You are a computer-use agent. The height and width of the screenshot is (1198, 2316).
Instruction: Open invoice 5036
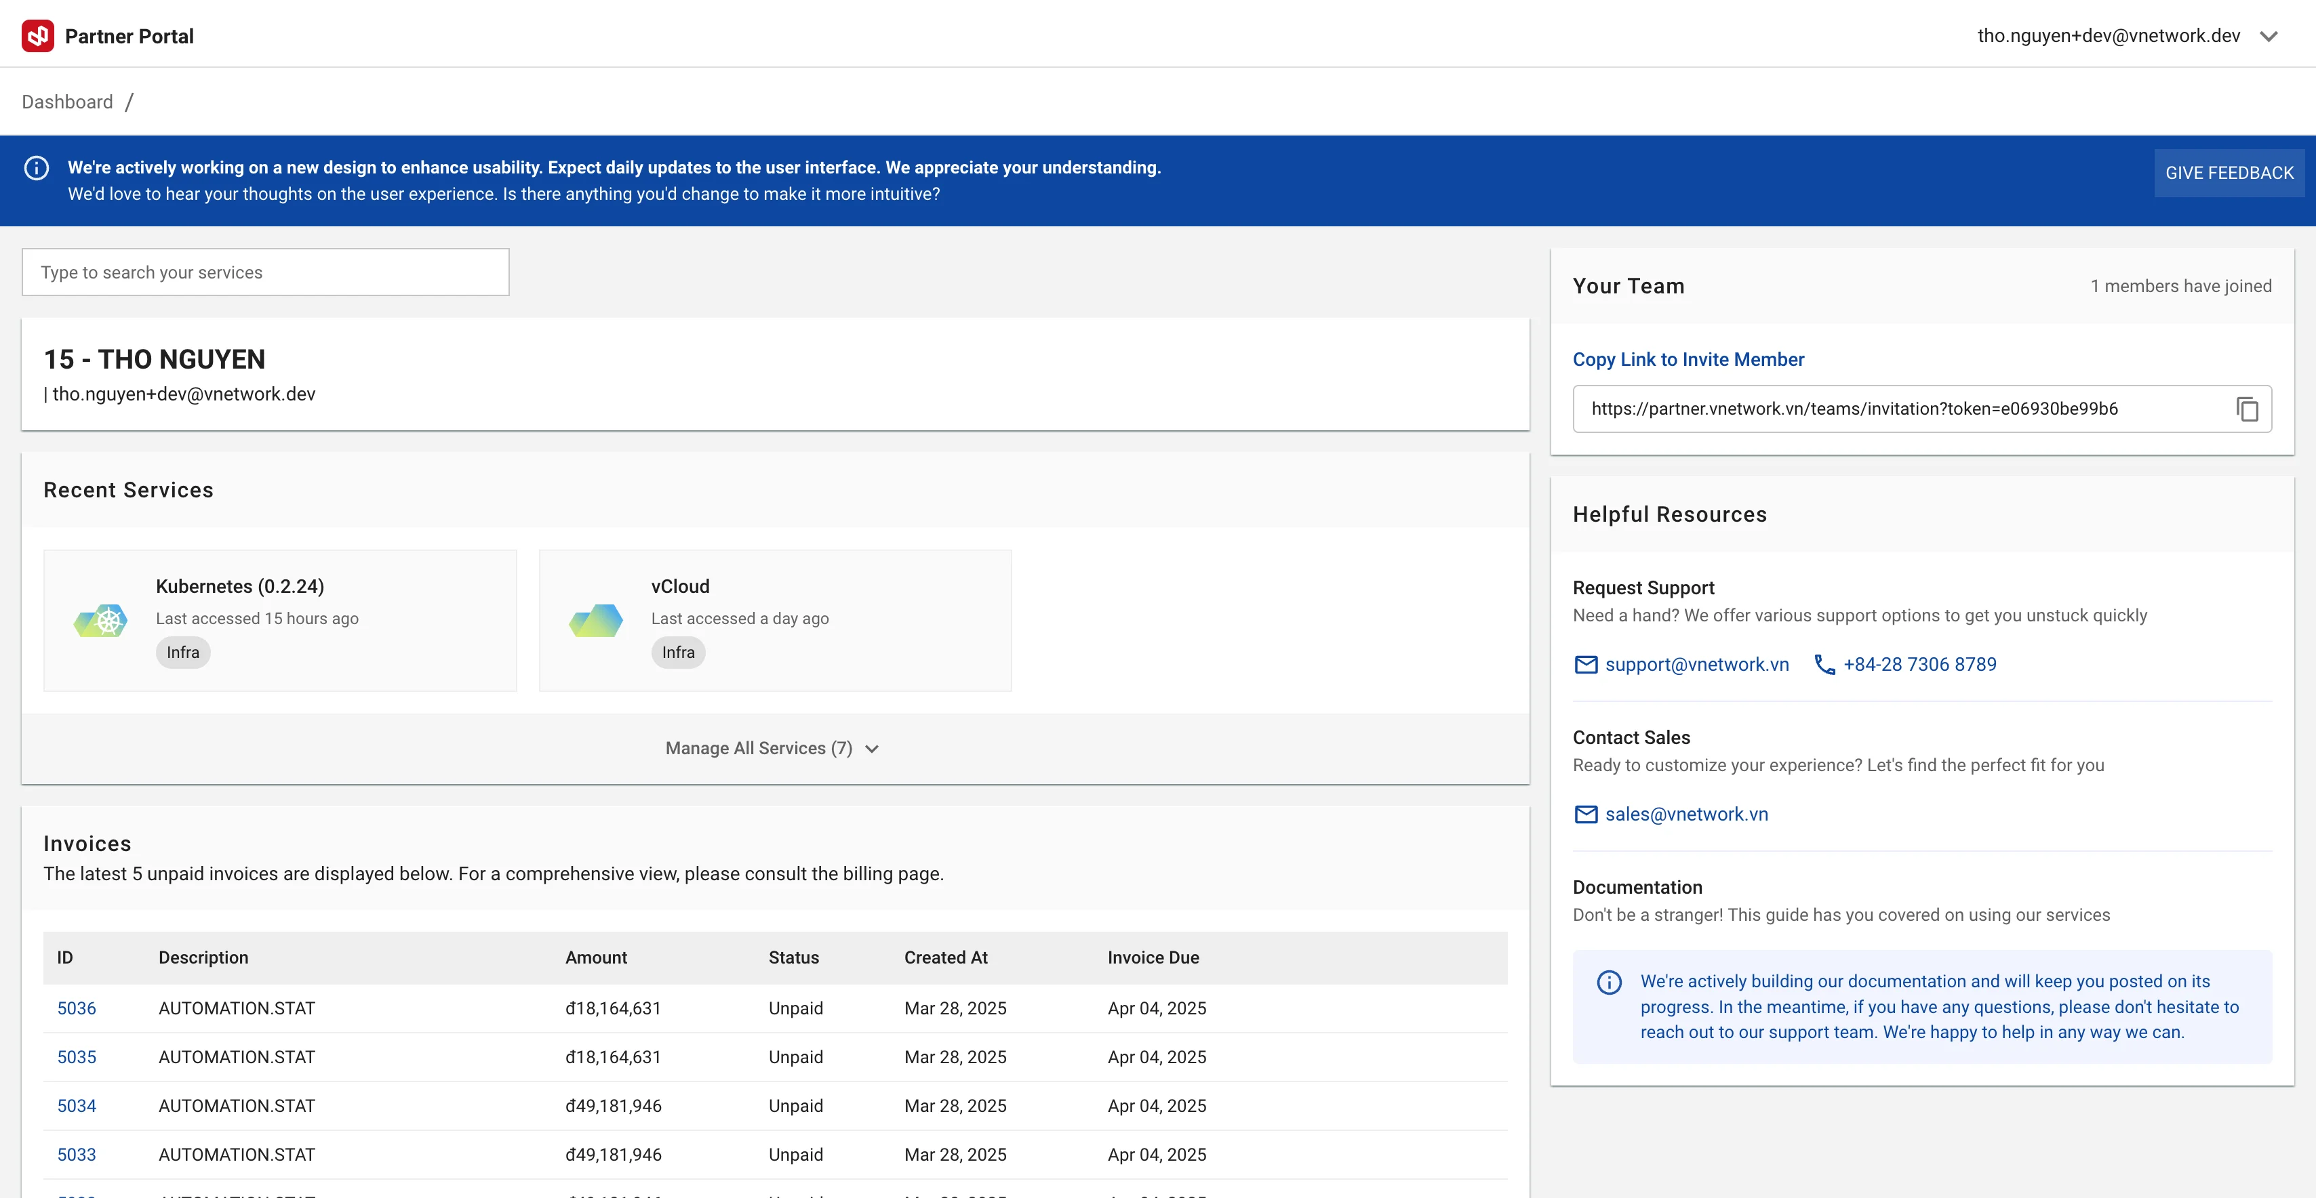(x=77, y=1008)
